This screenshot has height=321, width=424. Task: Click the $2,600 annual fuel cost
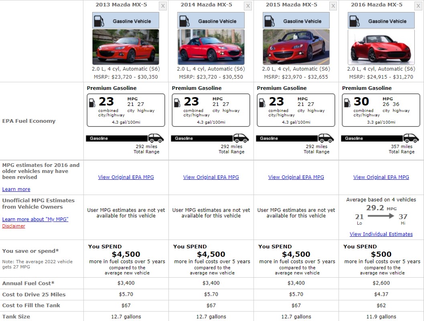(x=381, y=283)
